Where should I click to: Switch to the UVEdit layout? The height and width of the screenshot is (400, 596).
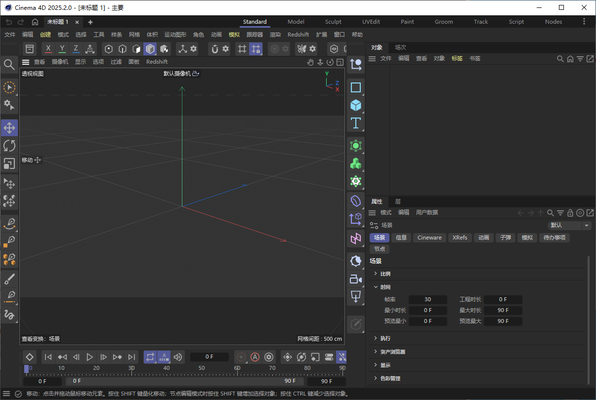point(371,22)
